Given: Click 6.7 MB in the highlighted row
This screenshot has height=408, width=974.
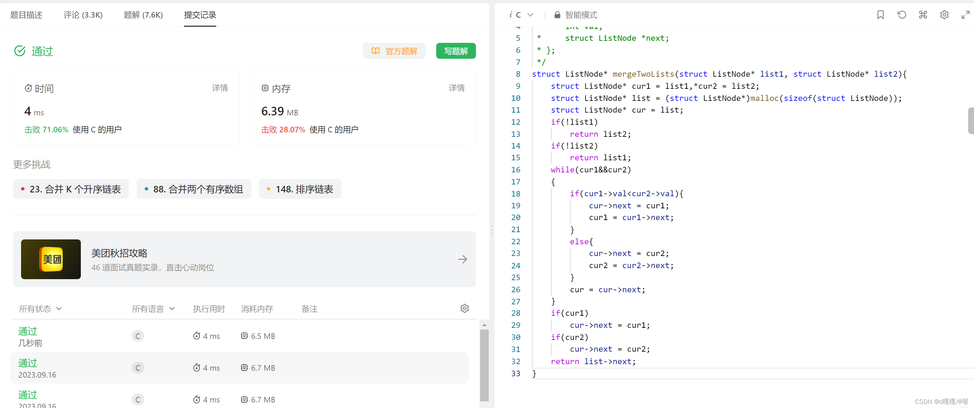Looking at the screenshot, I should (263, 368).
